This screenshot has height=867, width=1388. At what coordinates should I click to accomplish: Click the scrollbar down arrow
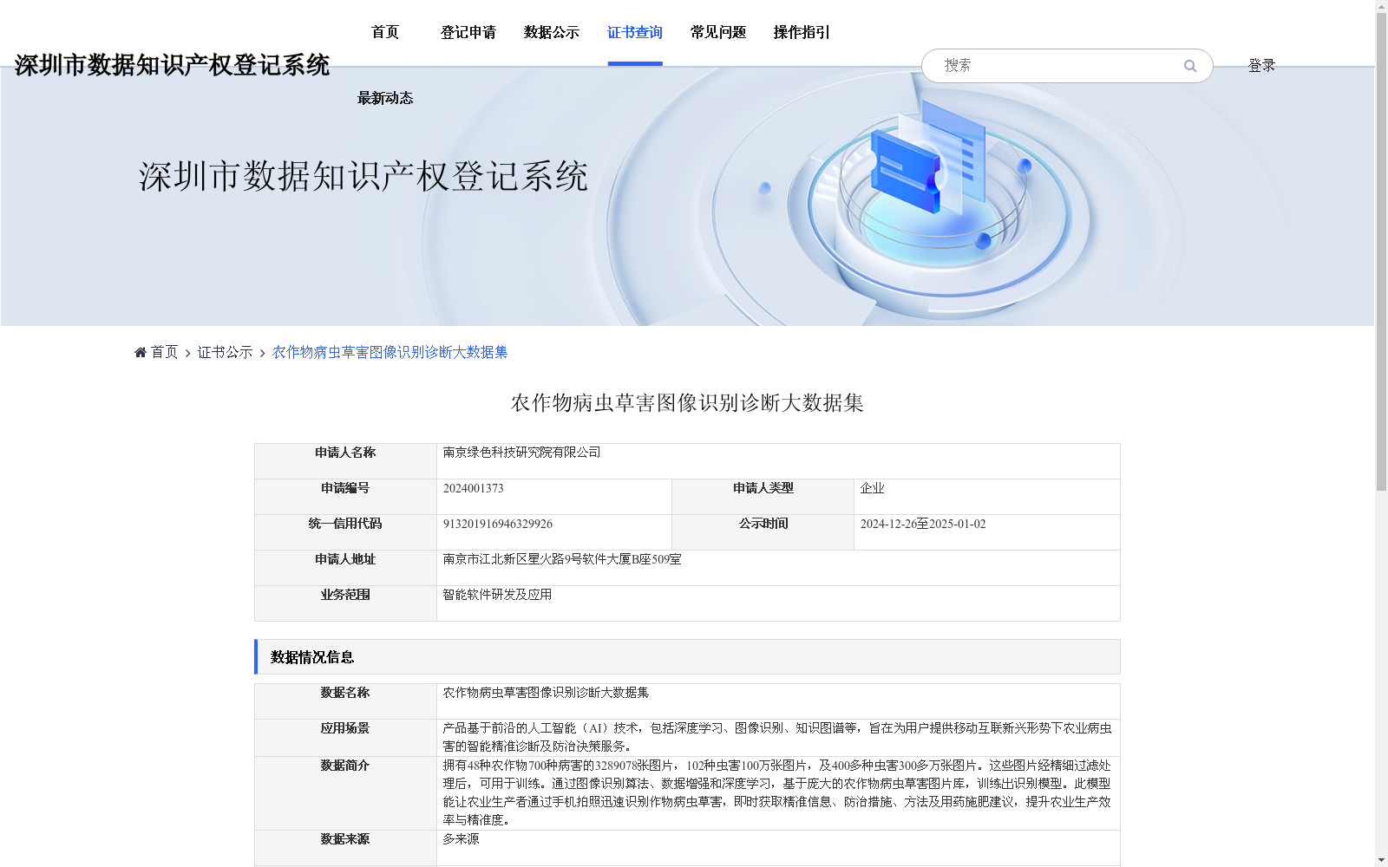[x=1381, y=860]
